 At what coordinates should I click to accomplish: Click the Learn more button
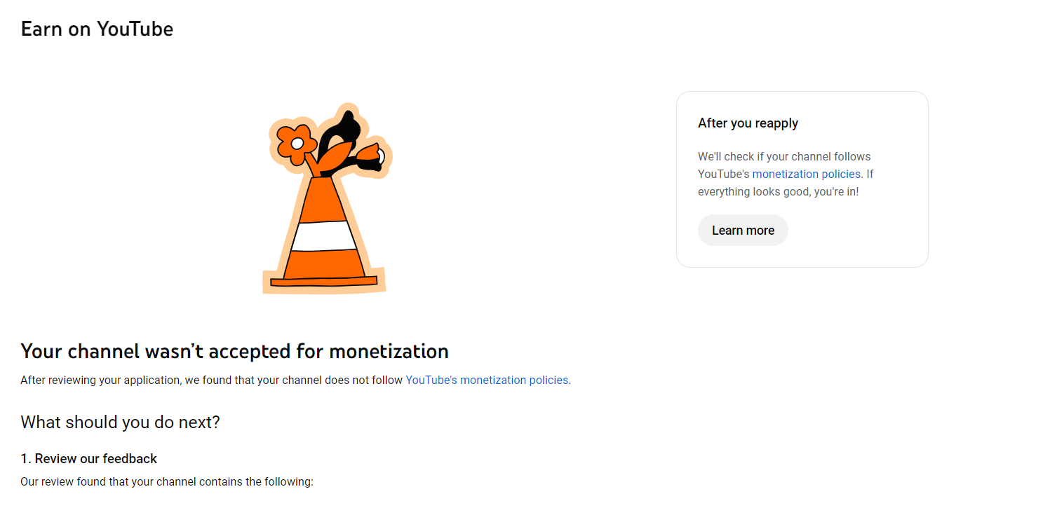pos(743,231)
